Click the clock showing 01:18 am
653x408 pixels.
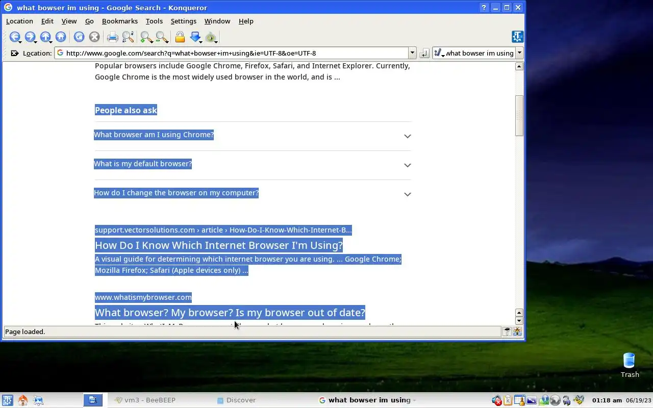click(607, 400)
